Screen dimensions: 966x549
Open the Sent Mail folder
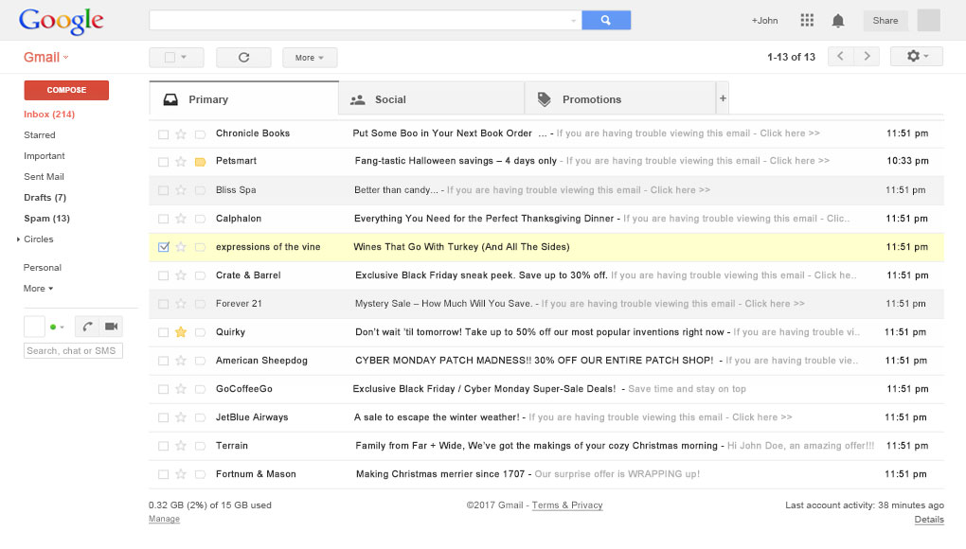click(x=44, y=177)
